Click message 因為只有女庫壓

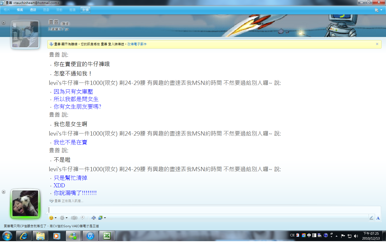click(73, 92)
